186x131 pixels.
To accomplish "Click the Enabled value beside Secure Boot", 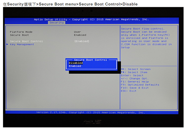I will (x=80, y=35).
